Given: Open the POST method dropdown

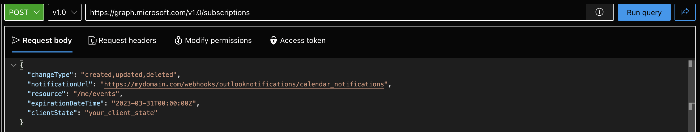Looking at the screenshot, I should pyautogui.click(x=24, y=12).
